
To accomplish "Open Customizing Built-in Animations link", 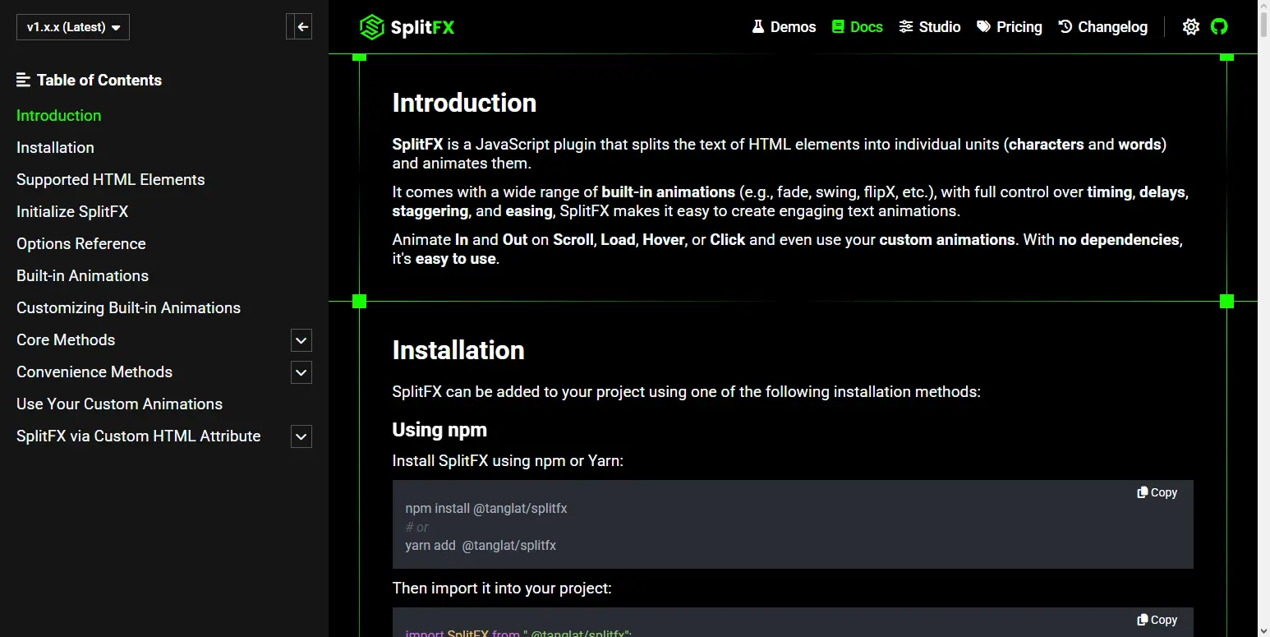I will click(128, 308).
